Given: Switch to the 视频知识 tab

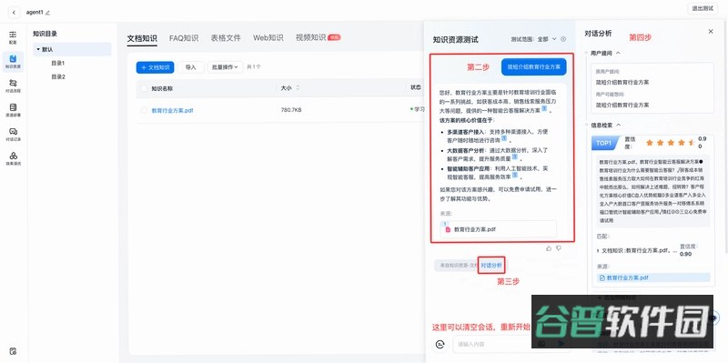Looking at the screenshot, I should tap(310, 38).
